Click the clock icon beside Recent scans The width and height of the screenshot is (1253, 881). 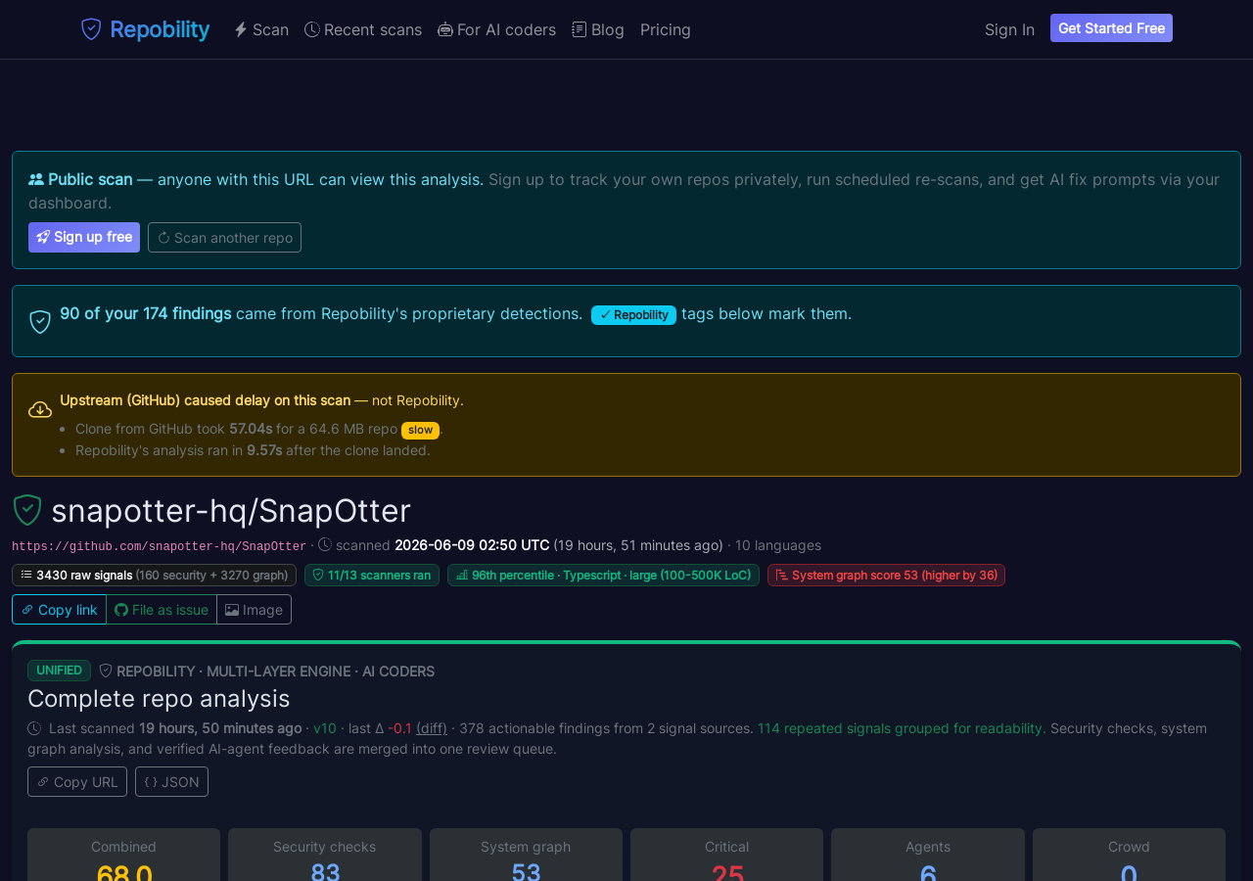pyautogui.click(x=312, y=29)
